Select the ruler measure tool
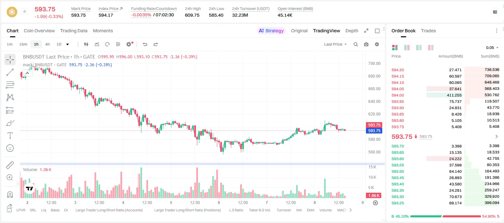The height and width of the screenshot is (223, 504). click(10, 165)
